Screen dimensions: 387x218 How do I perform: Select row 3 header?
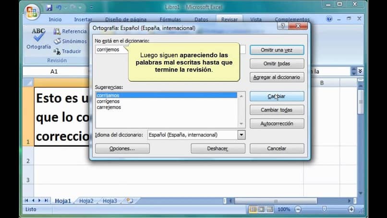(x=28, y=175)
